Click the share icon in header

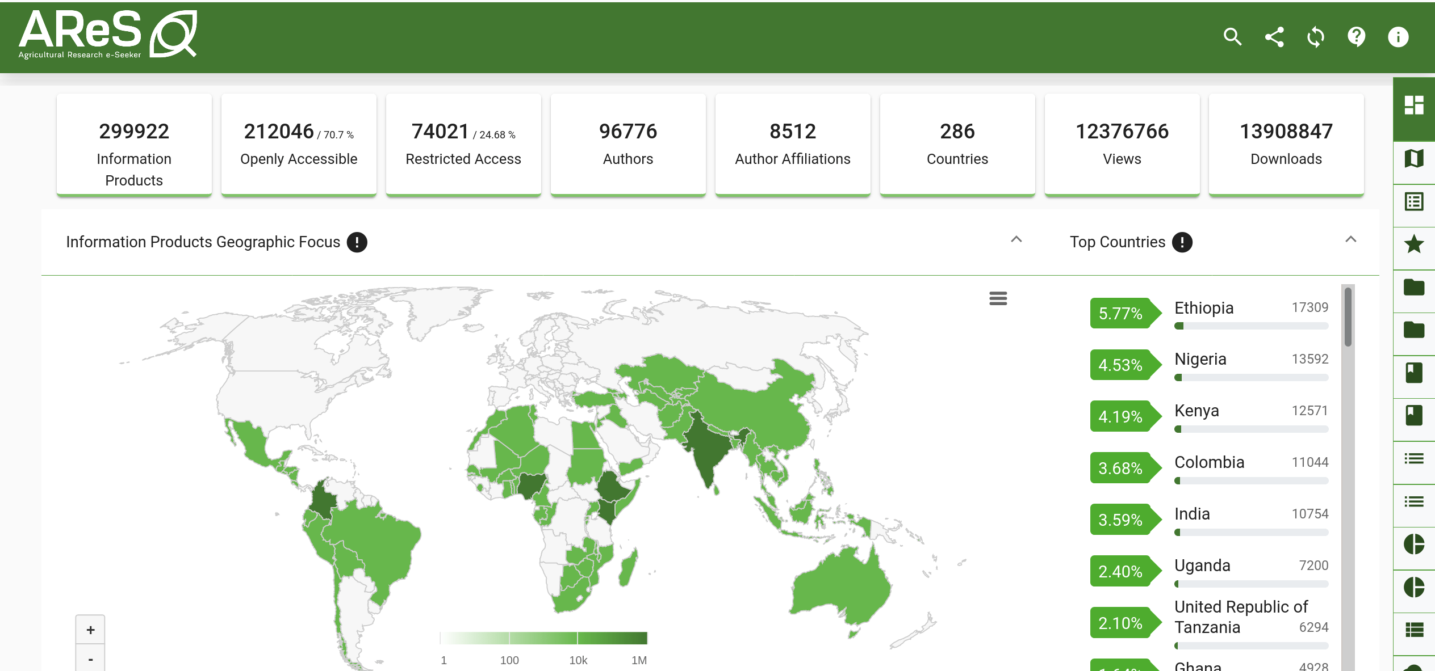coord(1274,37)
